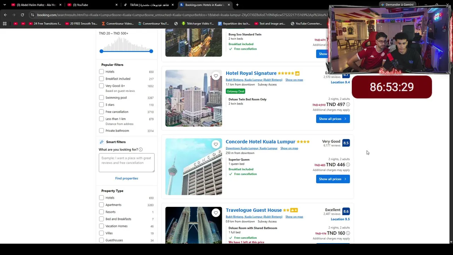Open the Concorde Hotel Kuala Lumpur title link
Screen dimensions: 453x255
tap(260, 142)
